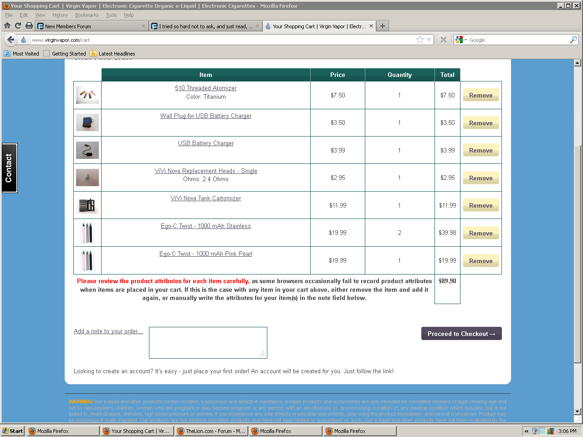
Task: Open the URL history dropdown arrow
Action: [x=429, y=40]
